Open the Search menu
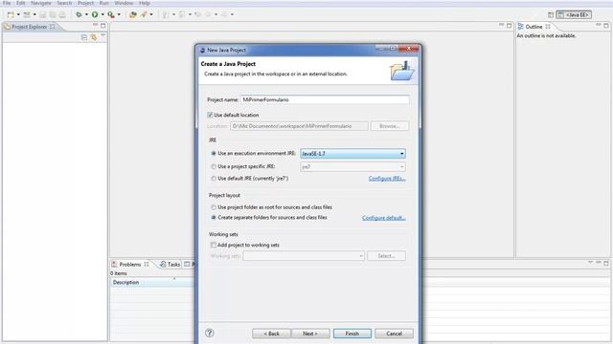The width and height of the screenshot is (613, 344). tap(64, 3)
